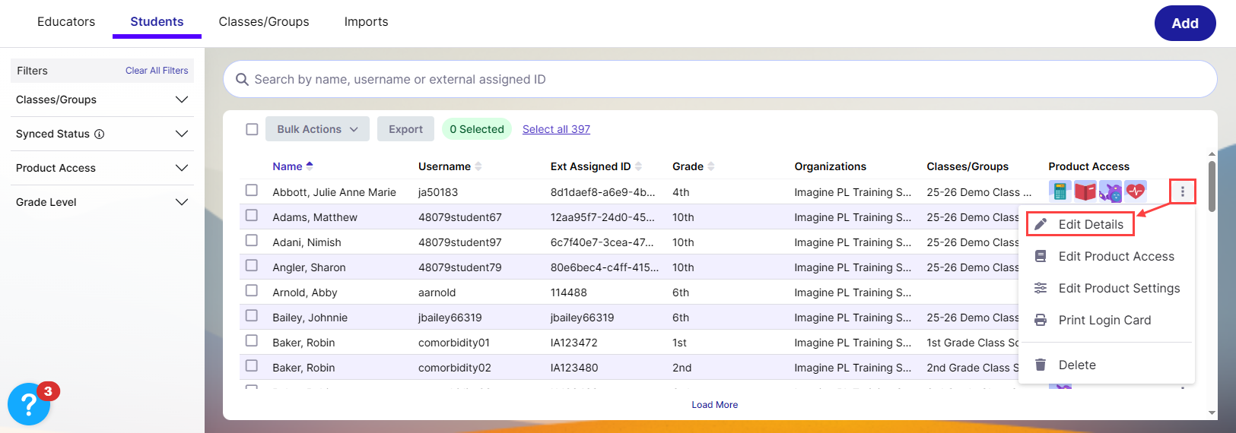The height and width of the screenshot is (433, 1236).
Task: Click the Organizations column header
Action: (x=831, y=166)
